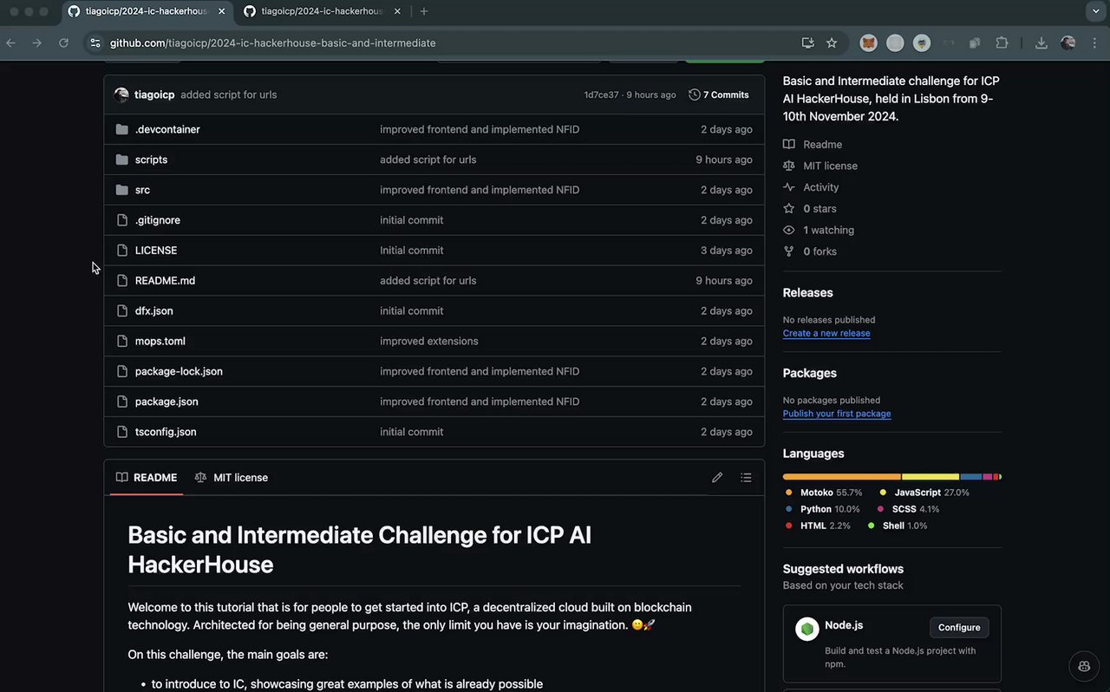Click the package-lock.json file icon
The width and height of the screenshot is (1110, 692).
121,371
